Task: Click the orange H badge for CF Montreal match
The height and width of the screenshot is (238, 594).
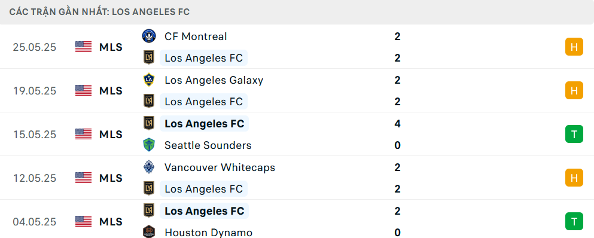Action: 574,47
